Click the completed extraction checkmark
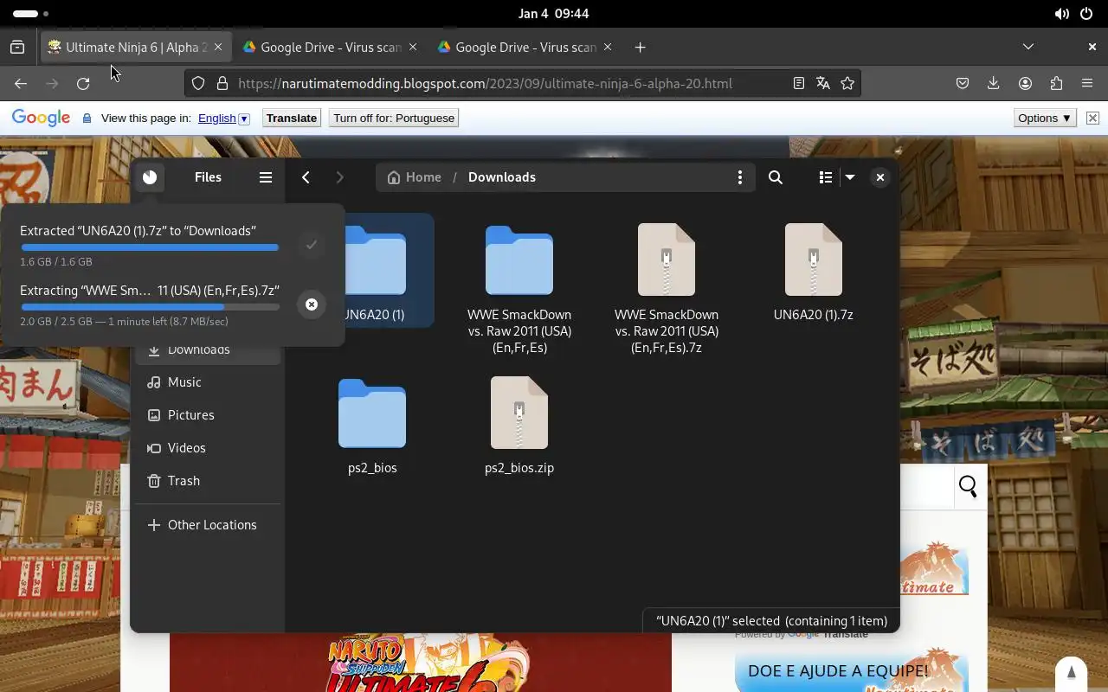The height and width of the screenshot is (692, 1108). coord(312,245)
